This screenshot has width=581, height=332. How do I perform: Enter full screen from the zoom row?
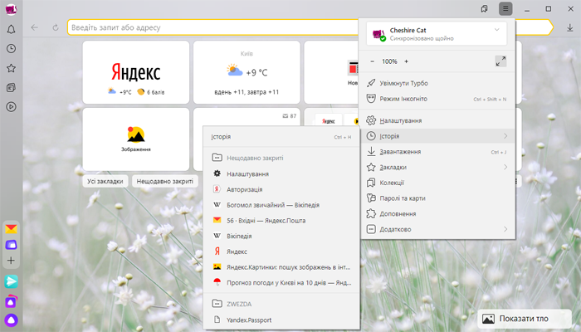click(x=500, y=61)
